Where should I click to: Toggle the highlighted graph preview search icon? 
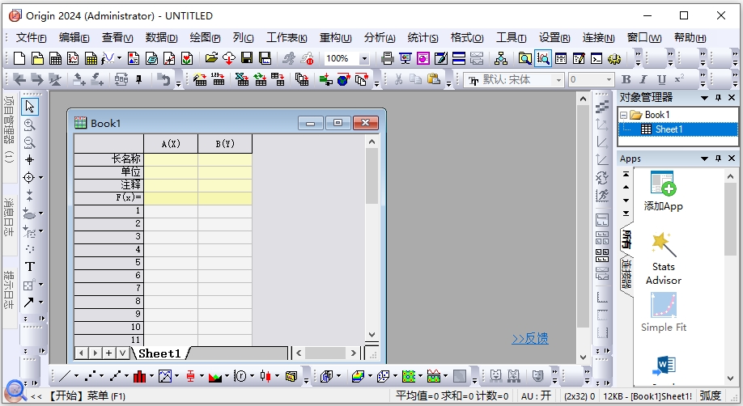(x=543, y=58)
